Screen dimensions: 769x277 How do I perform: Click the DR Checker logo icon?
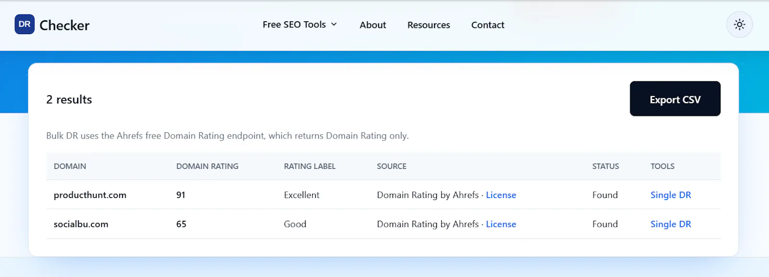(x=25, y=25)
